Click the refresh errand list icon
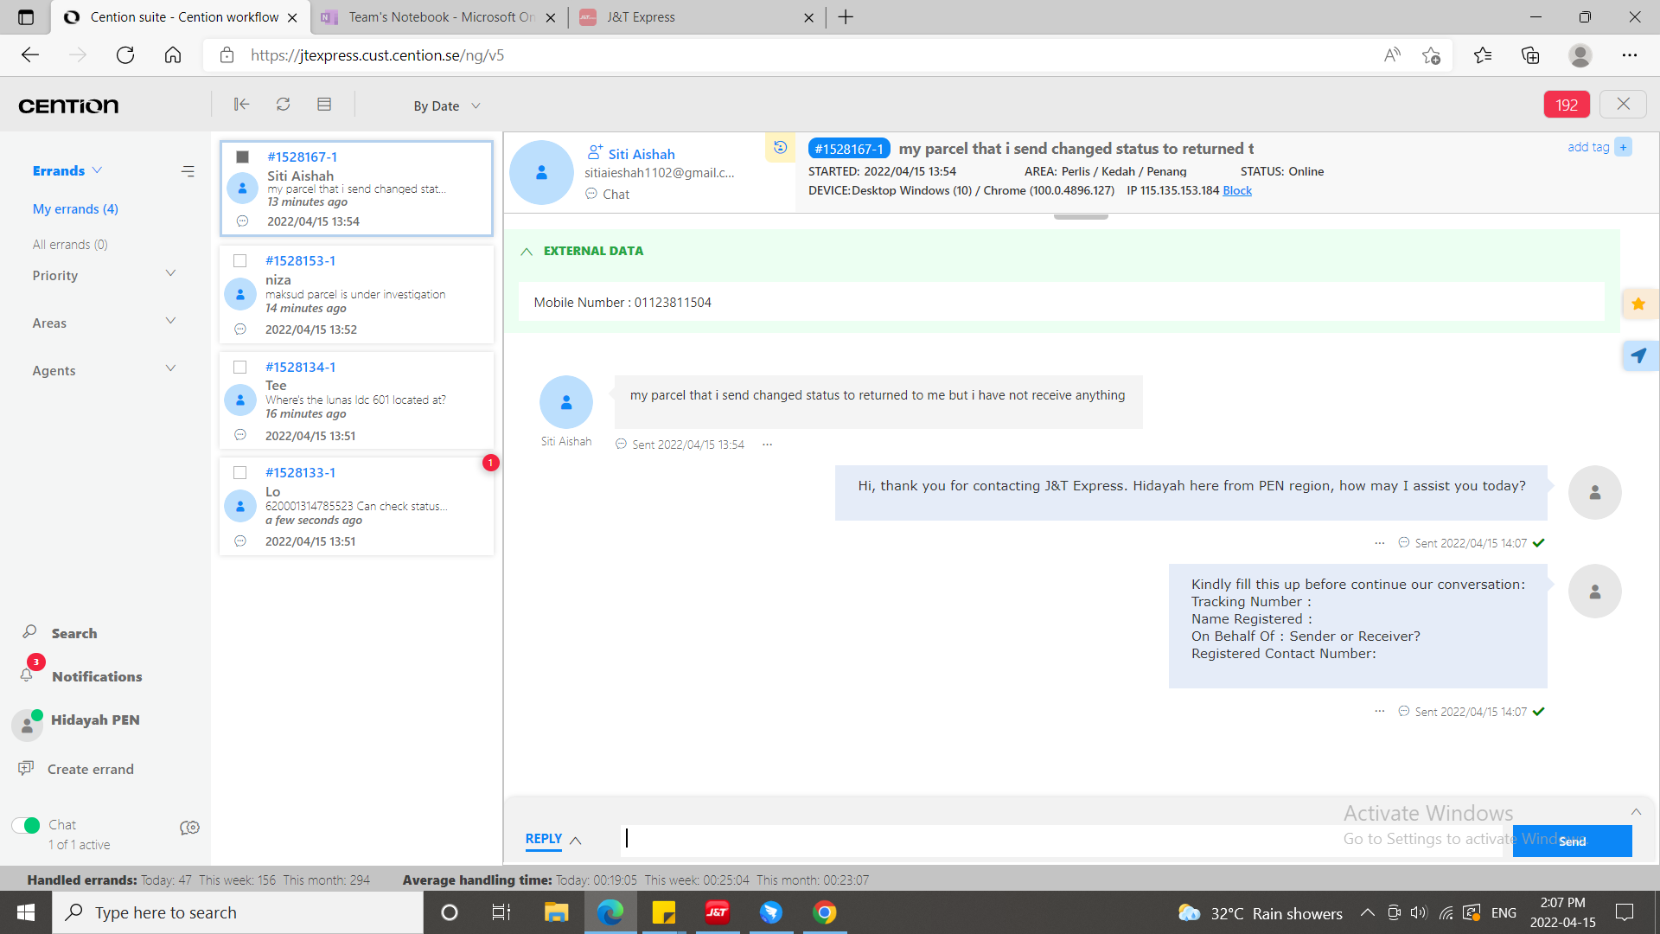1660x934 pixels. coord(283,105)
